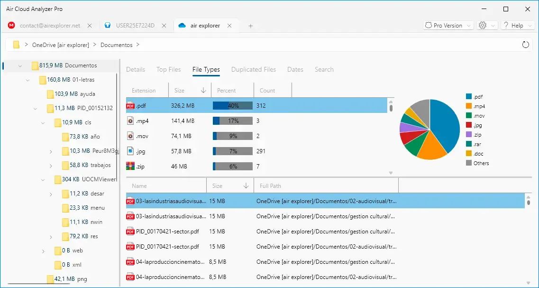
Task: Switch to the File Types tab
Action: tap(206, 69)
